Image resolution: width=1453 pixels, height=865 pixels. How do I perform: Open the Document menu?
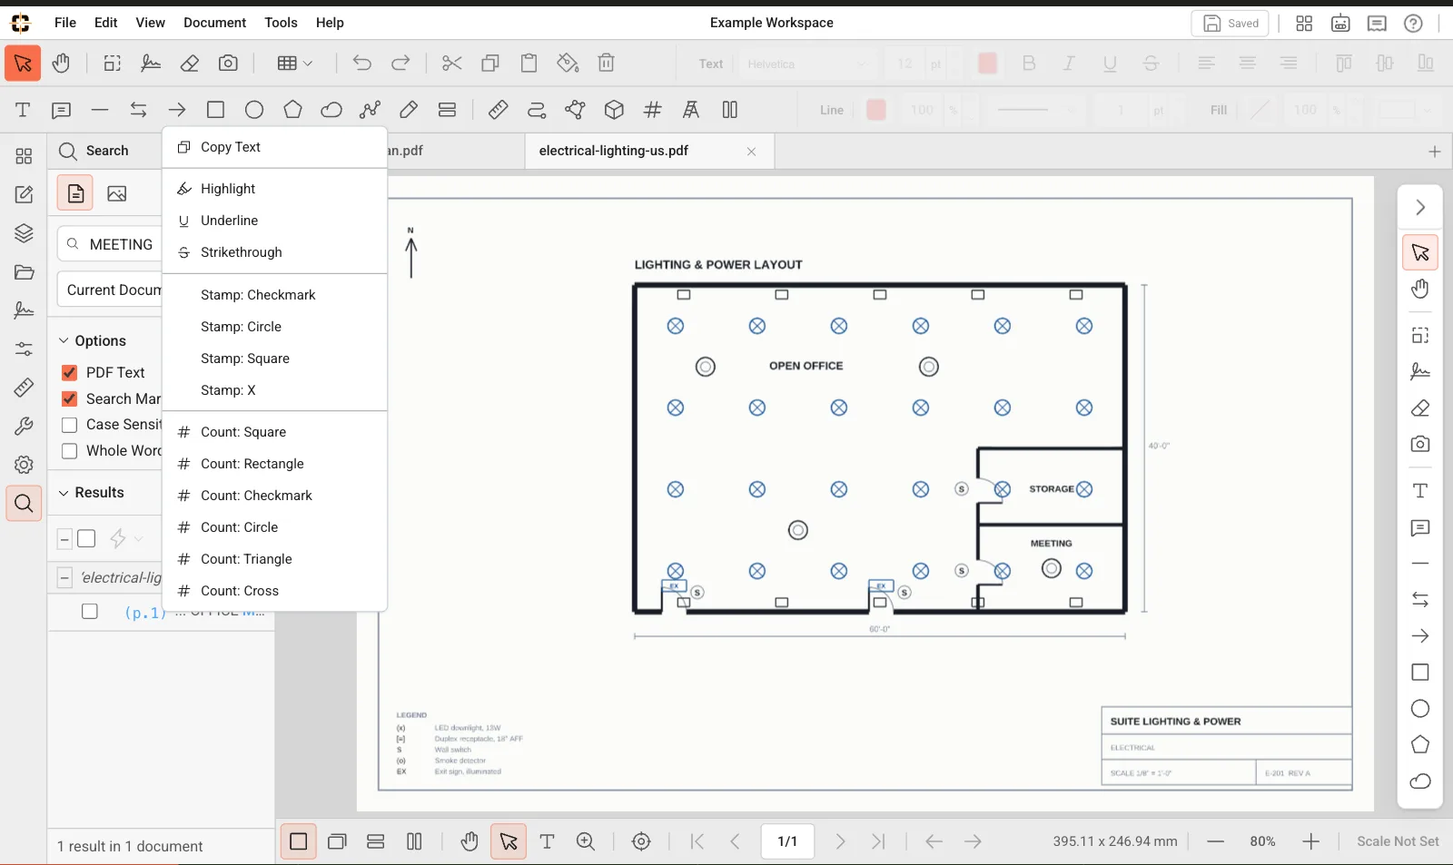click(x=214, y=23)
